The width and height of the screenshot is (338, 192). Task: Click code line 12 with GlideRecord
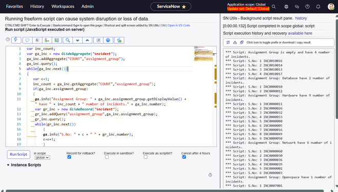coord(77,109)
